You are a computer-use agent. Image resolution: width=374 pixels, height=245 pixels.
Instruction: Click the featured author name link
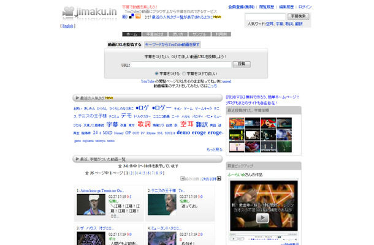pyautogui.click(x=237, y=175)
